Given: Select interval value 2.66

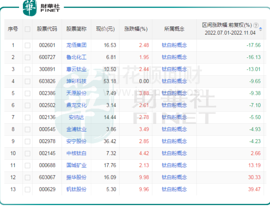Looking at the screenshot, I should 256,153.
